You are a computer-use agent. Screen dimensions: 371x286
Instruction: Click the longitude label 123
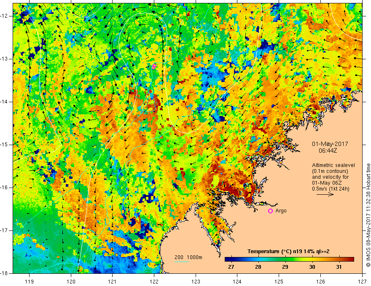[196, 281]
